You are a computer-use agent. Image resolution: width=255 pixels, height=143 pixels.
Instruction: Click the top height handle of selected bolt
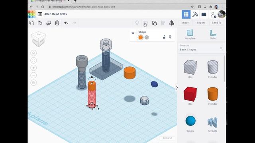[92, 83]
